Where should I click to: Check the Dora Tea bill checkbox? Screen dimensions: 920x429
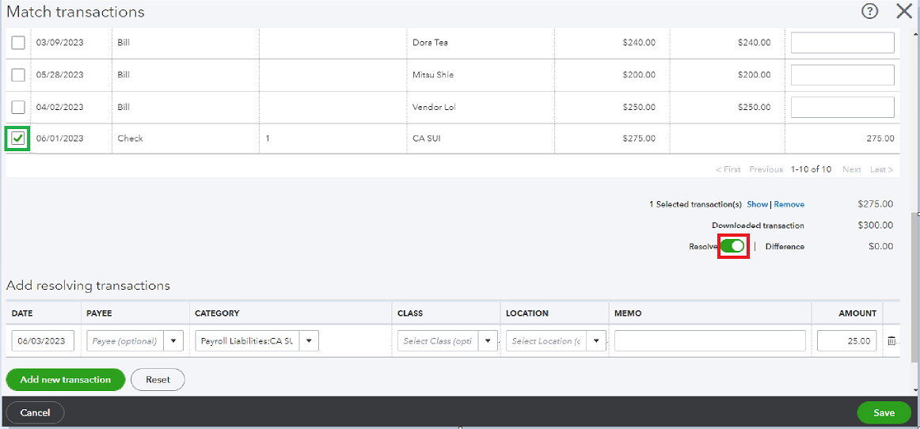[18, 43]
